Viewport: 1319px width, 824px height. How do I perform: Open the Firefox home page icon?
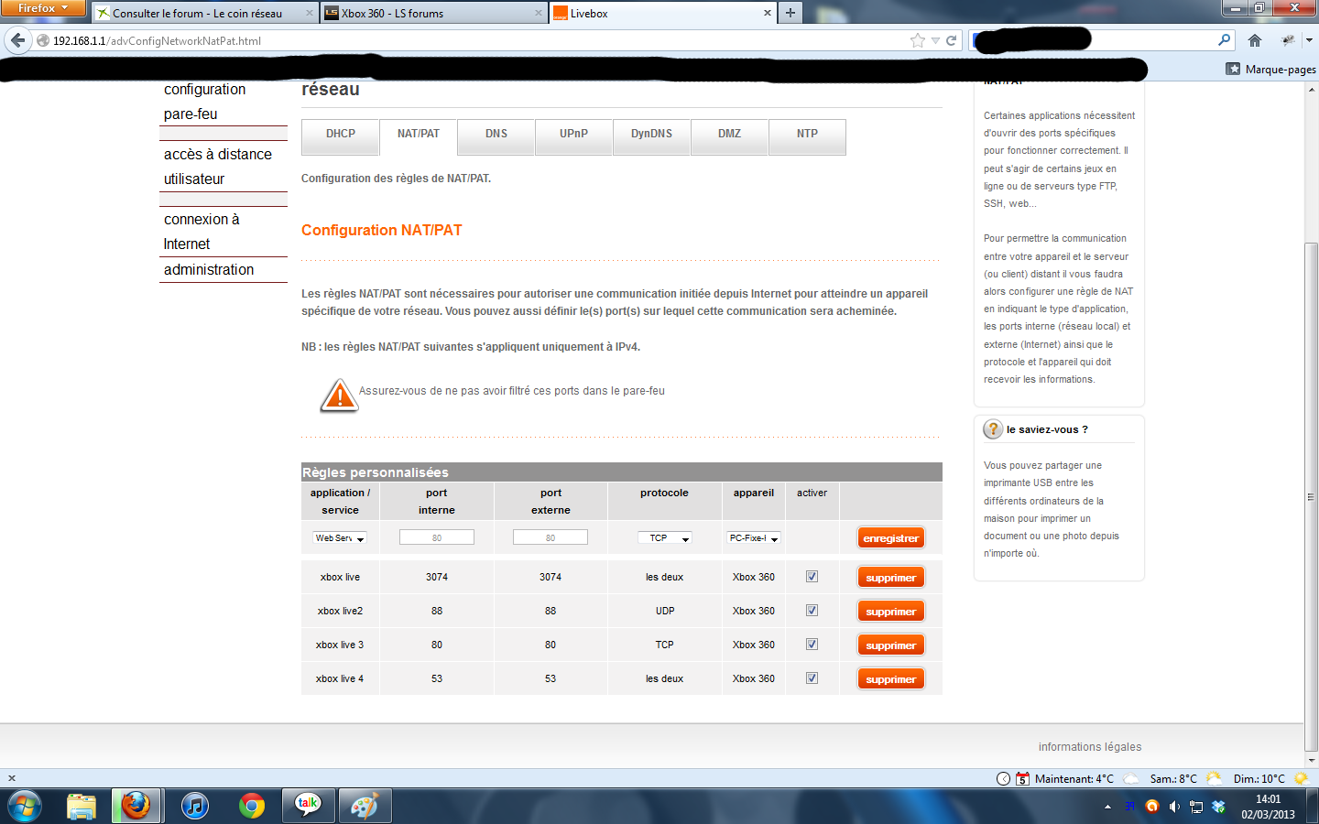(x=1255, y=40)
